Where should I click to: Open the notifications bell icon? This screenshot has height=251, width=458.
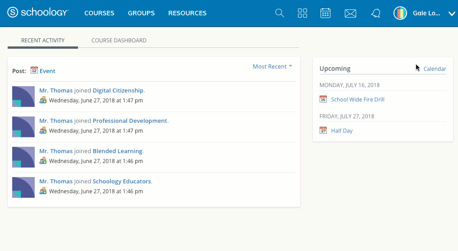(375, 14)
